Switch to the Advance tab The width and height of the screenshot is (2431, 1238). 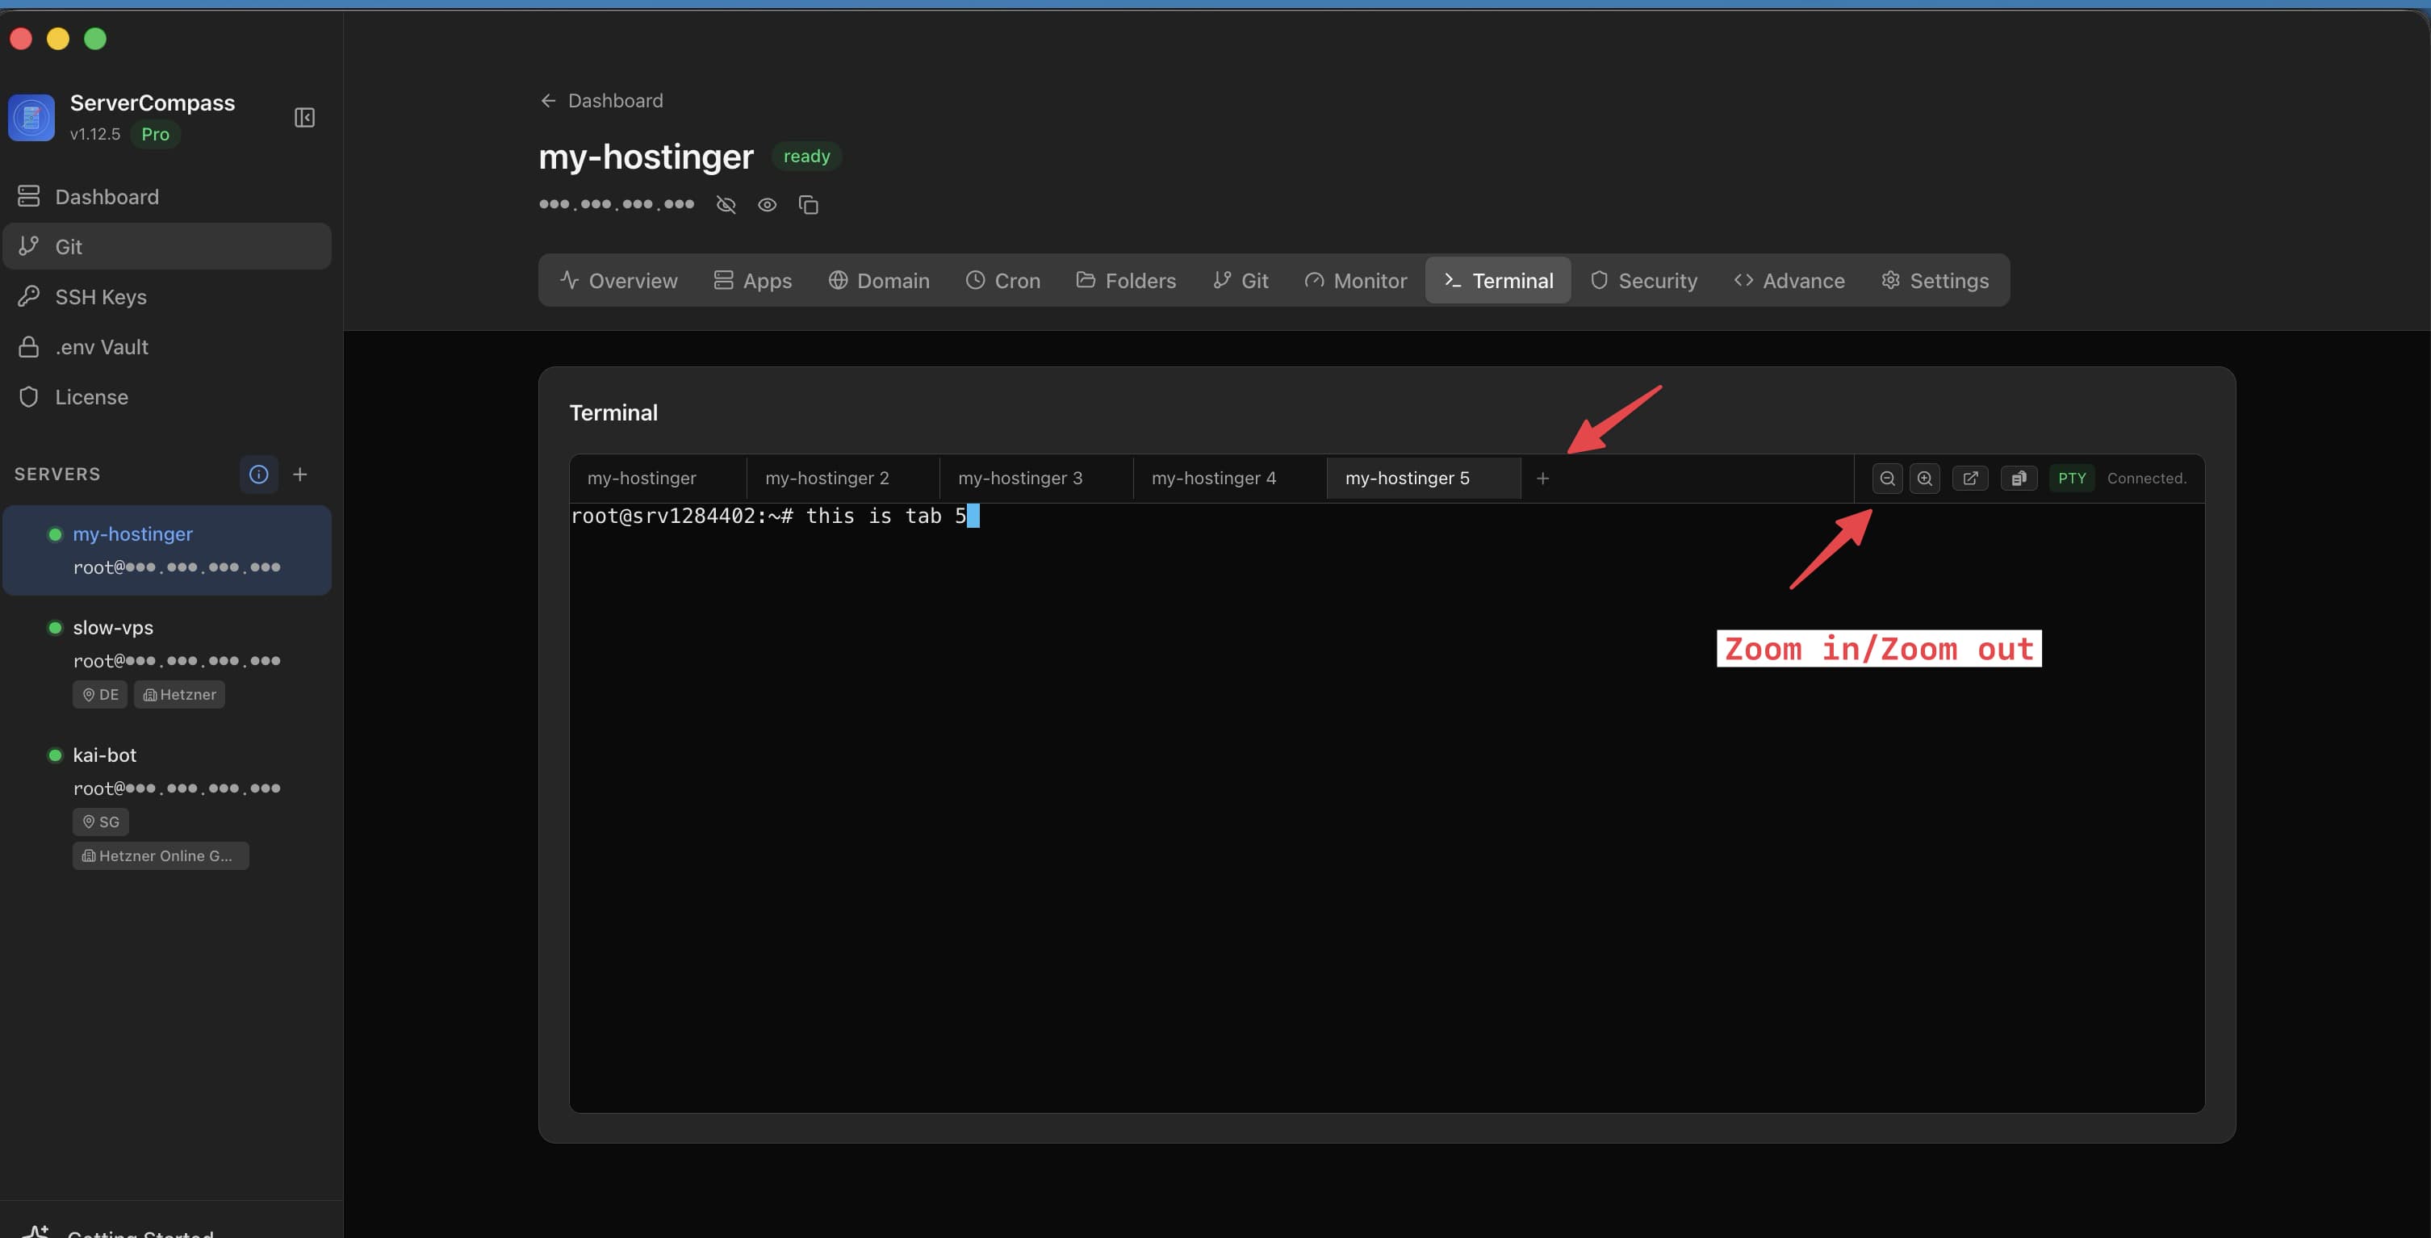(x=1789, y=280)
